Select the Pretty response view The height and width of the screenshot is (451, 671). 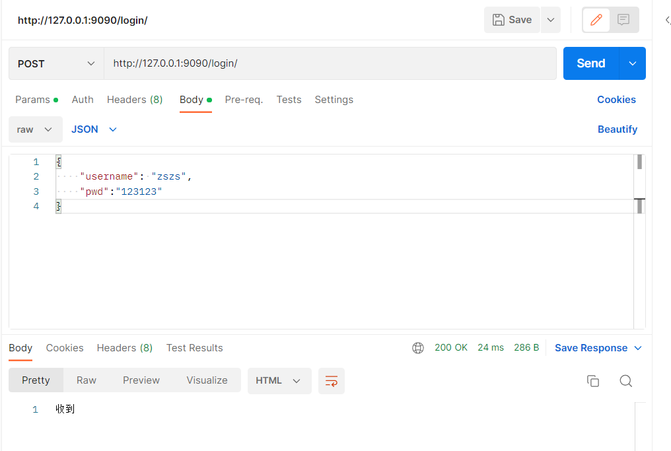point(36,380)
